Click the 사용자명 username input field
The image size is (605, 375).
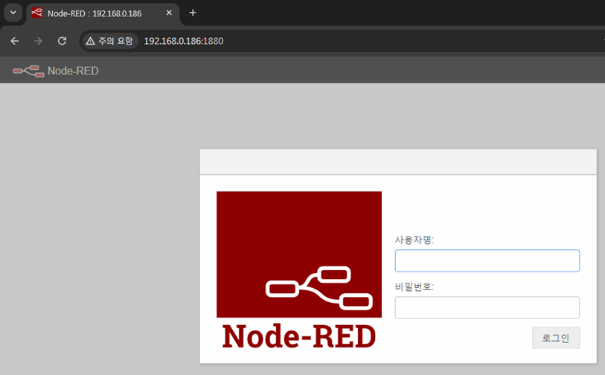click(x=487, y=261)
